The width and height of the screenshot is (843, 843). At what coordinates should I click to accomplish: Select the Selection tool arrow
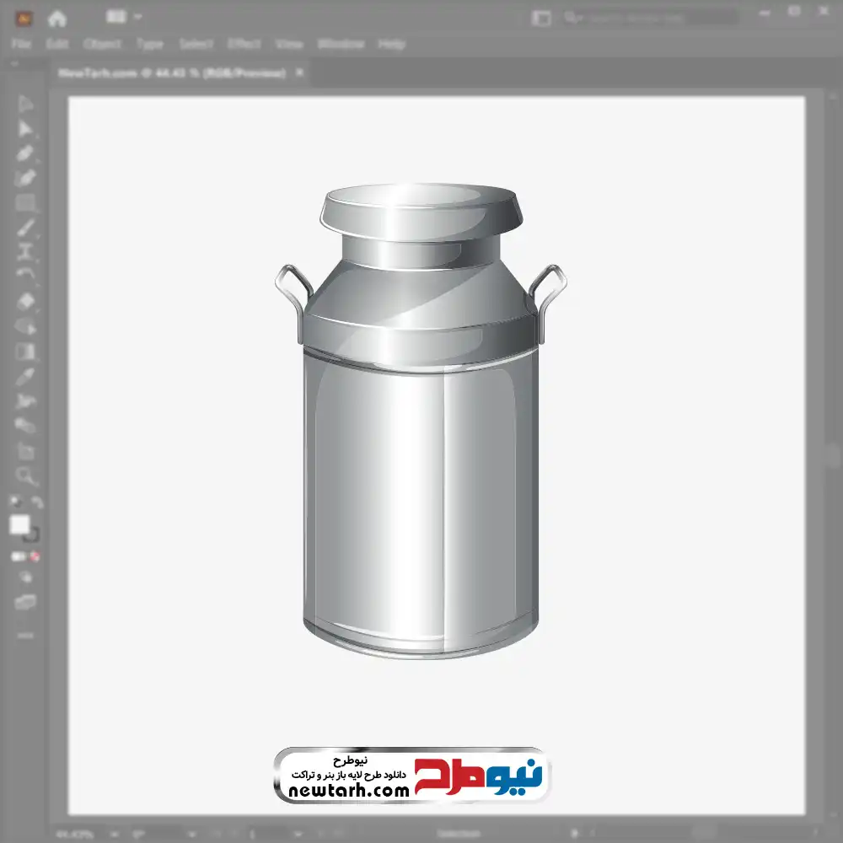[25, 104]
